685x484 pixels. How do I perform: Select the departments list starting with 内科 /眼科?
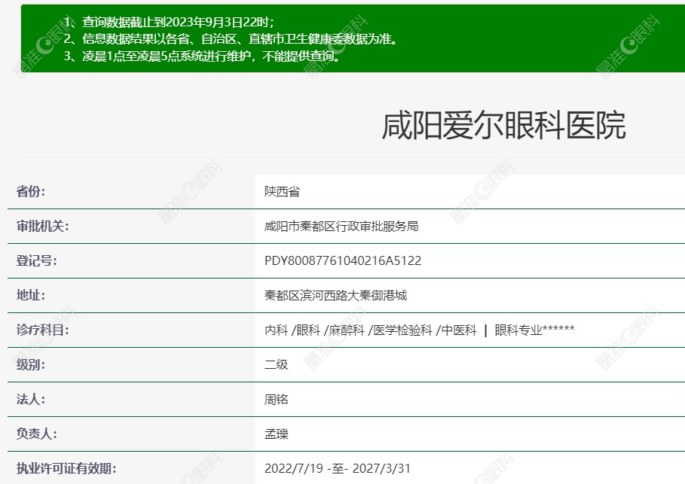[420, 330]
